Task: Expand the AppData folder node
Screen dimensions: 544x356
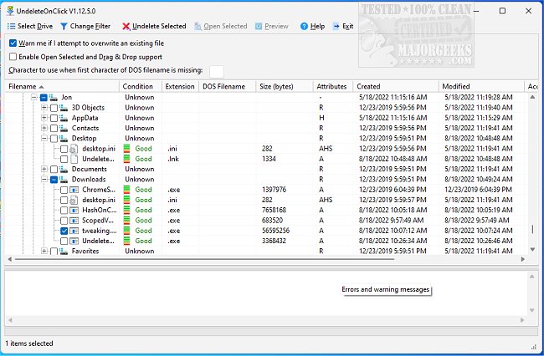Action: coord(44,118)
